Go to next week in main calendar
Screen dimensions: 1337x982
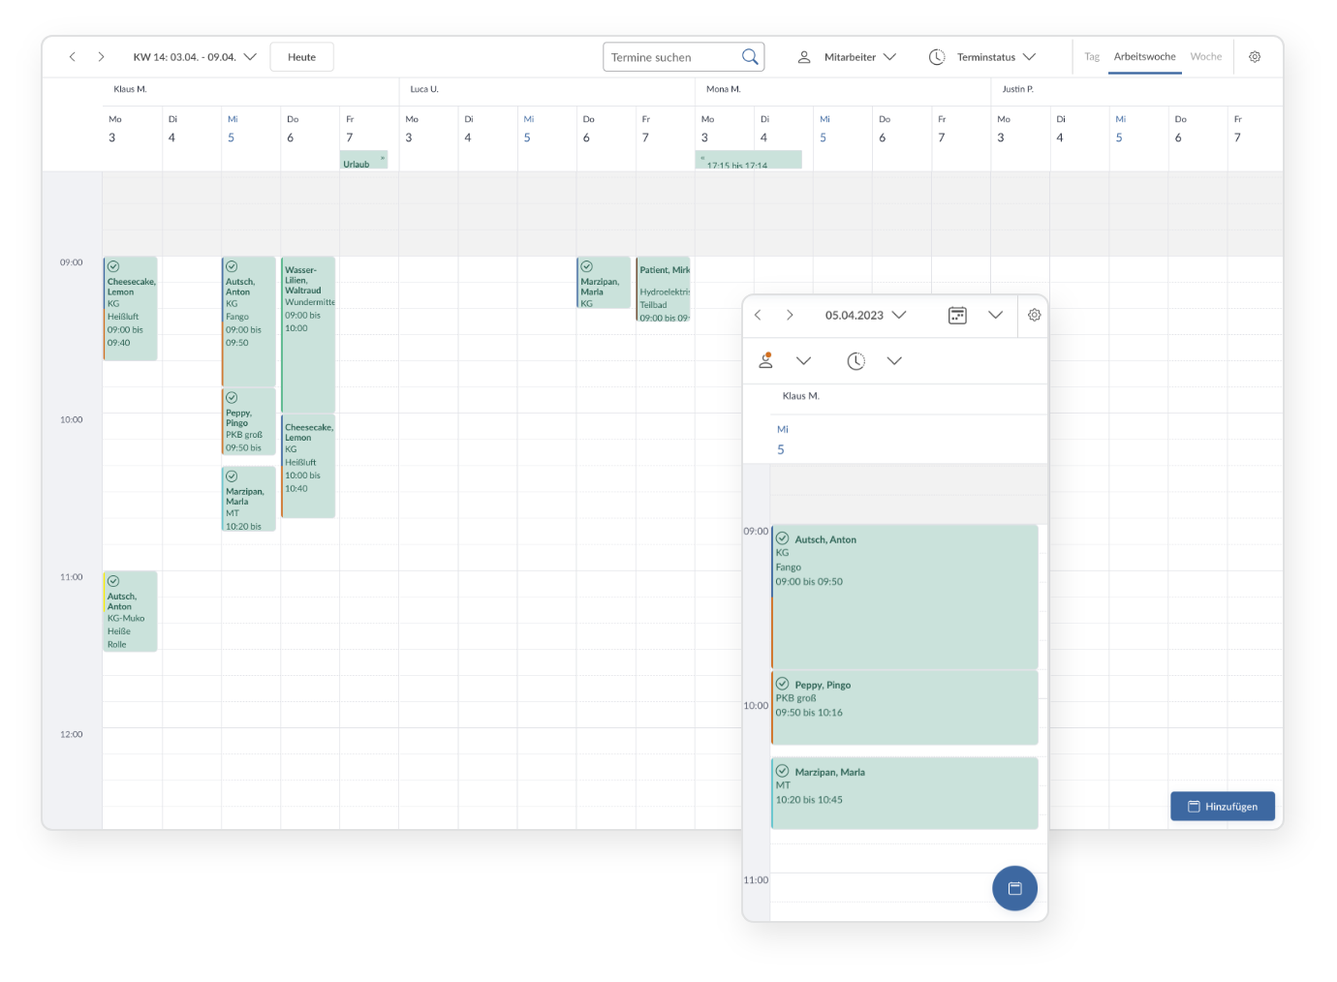101,57
